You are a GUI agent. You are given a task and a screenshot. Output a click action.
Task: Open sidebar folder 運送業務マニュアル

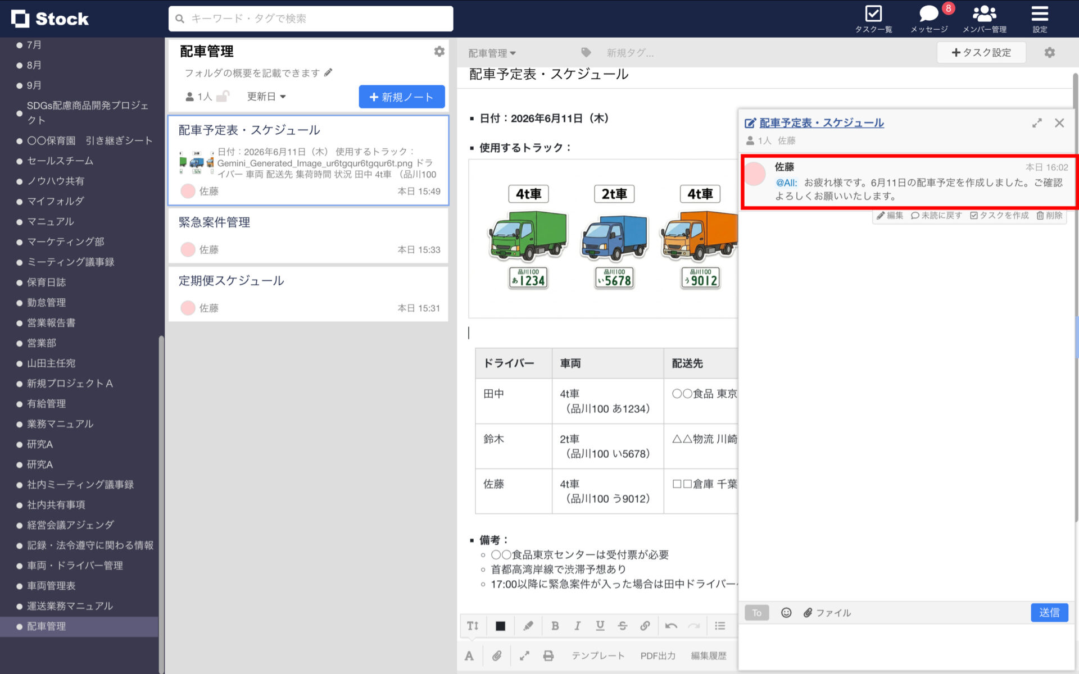pyautogui.click(x=70, y=605)
